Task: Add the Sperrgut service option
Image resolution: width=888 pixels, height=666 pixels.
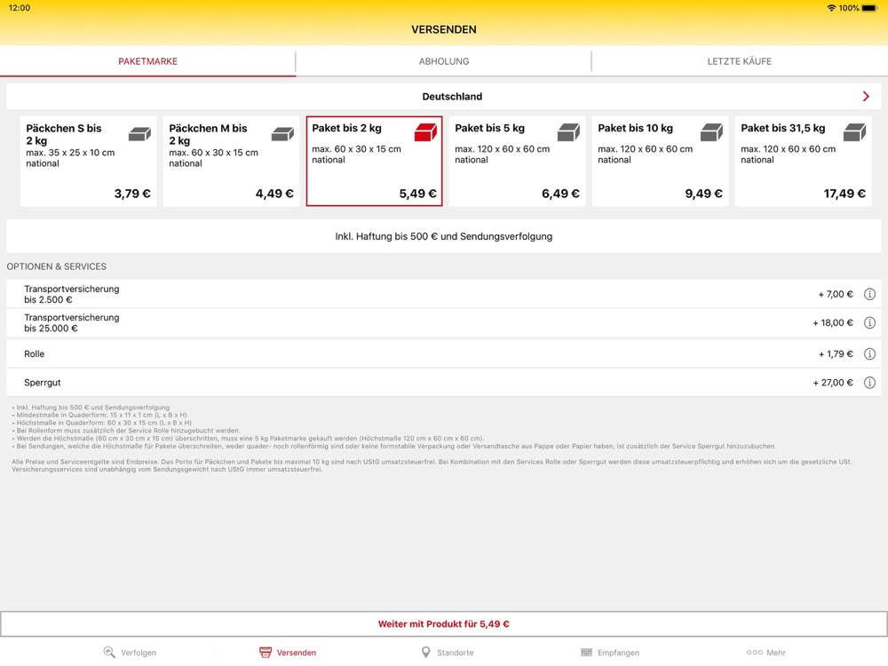Action: (x=444, y=383)
